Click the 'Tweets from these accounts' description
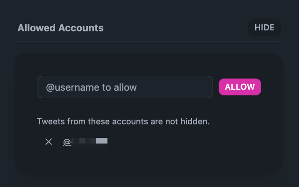The image size is (299, 187). [123, 122]
